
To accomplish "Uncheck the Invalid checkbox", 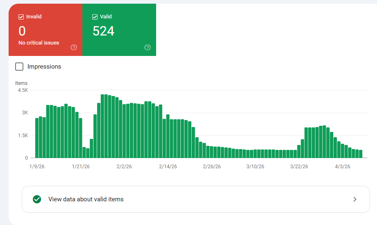I will pos(21,17).
